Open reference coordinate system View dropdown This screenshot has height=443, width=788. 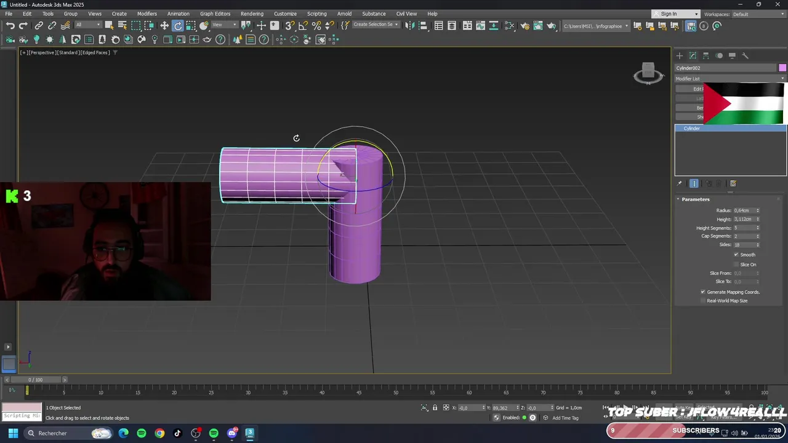click(225, 25)
